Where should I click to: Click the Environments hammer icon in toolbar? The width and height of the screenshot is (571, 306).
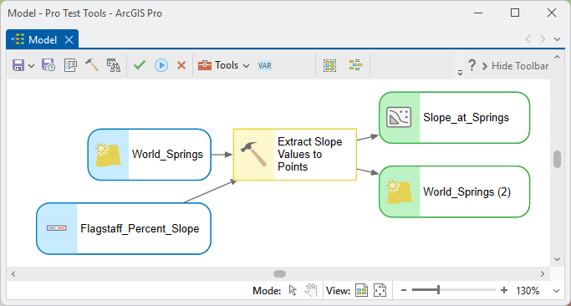point(92,65)
